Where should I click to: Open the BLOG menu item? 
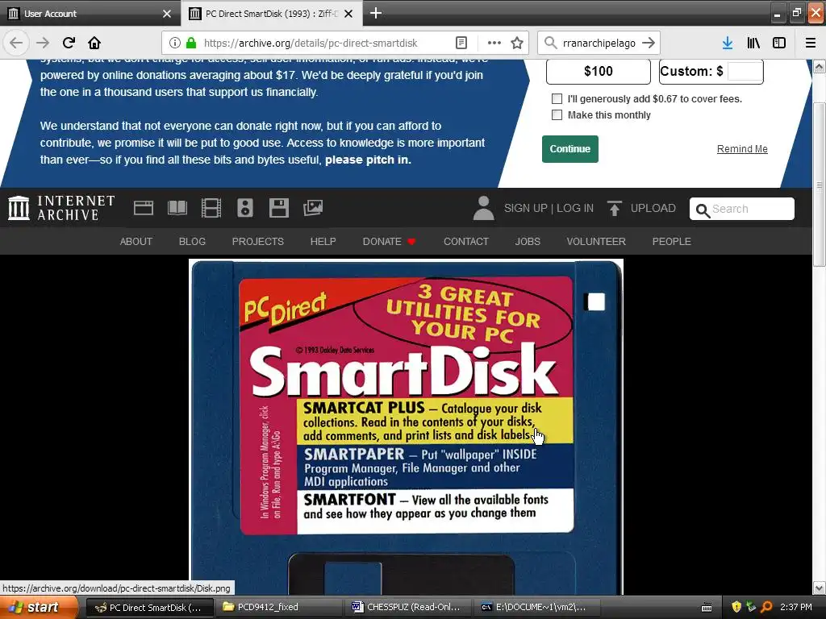(192, 242)
